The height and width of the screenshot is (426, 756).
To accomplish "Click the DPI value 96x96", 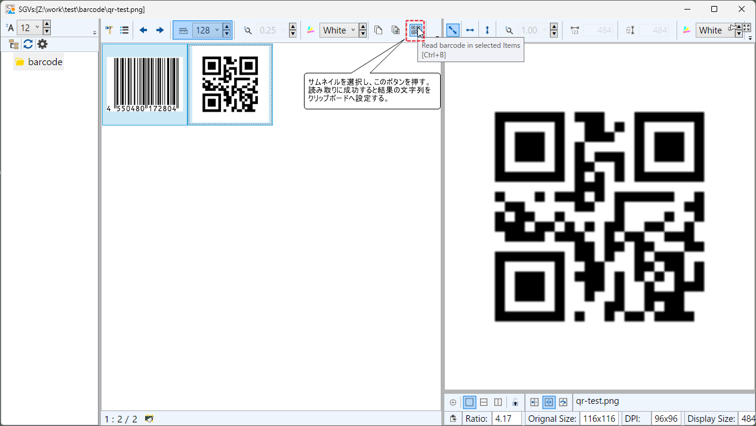I will point(665,419).
